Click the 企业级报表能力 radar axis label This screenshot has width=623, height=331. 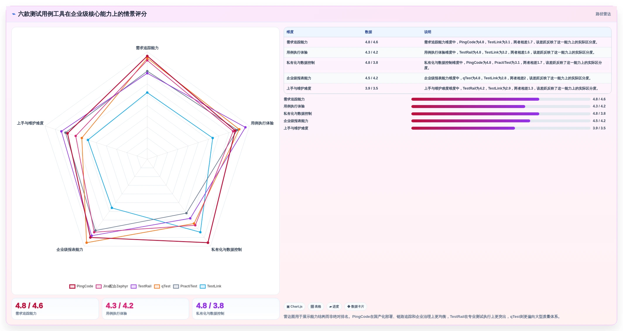[x=70, y=250]
